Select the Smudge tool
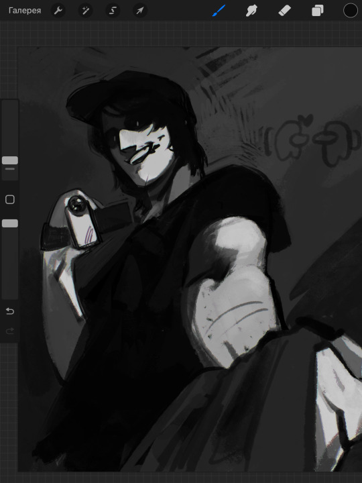The width and height of the screenshot is (362, 483). point(251,11)
